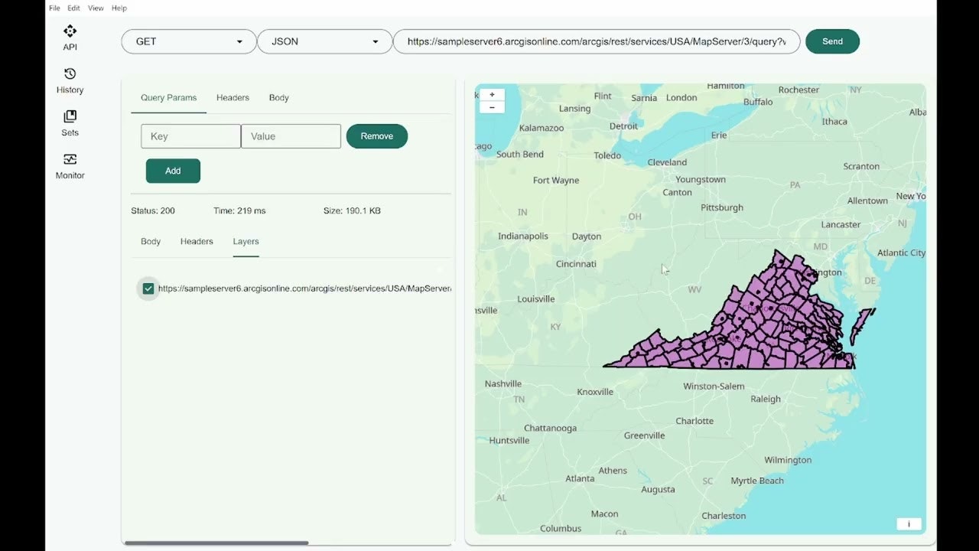The height and width of the screenshot is (551, 979).
Task: Click the horizontal scrollbar under the left panel
Action: [x=216, y=543]
